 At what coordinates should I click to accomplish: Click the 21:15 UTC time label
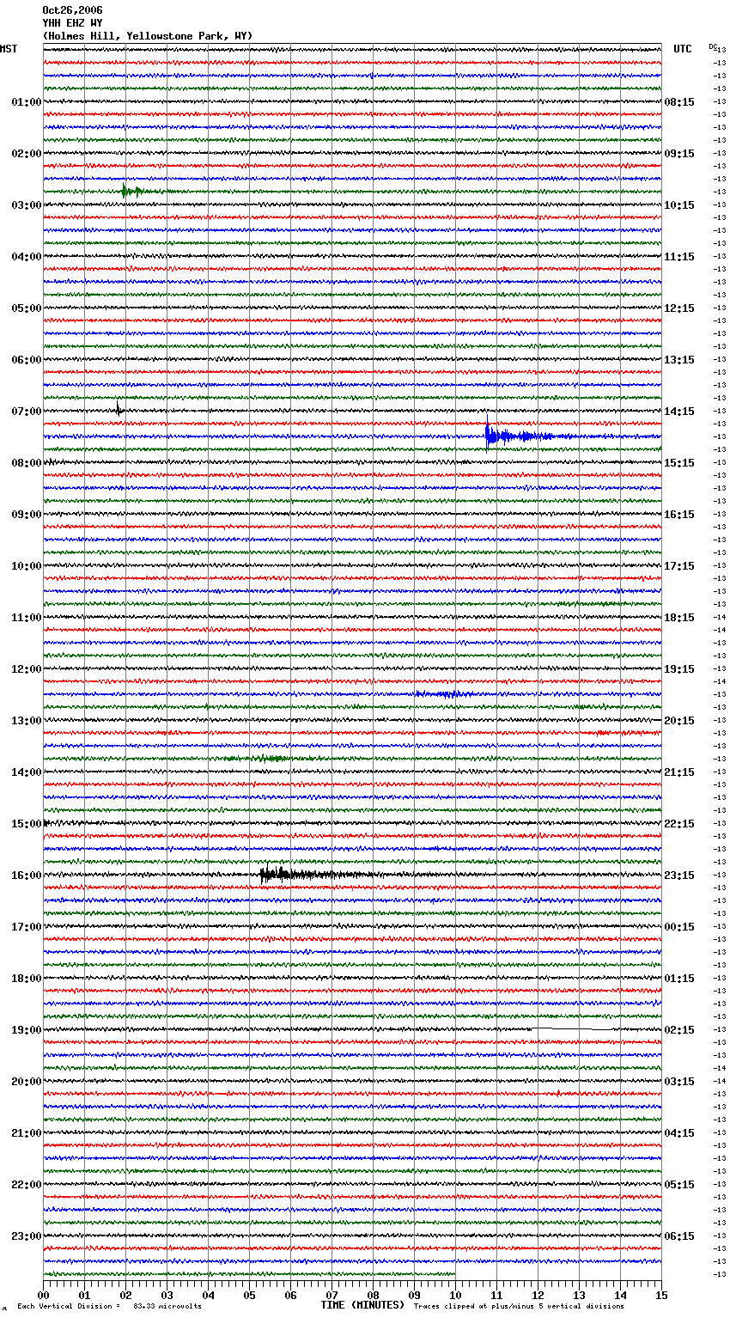coord(679,772)
